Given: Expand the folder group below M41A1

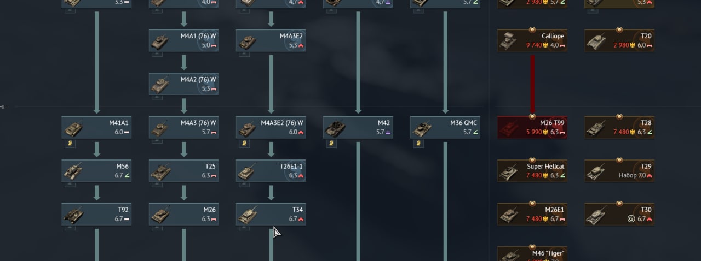Looking at the screenshot, I should point(70,143).
